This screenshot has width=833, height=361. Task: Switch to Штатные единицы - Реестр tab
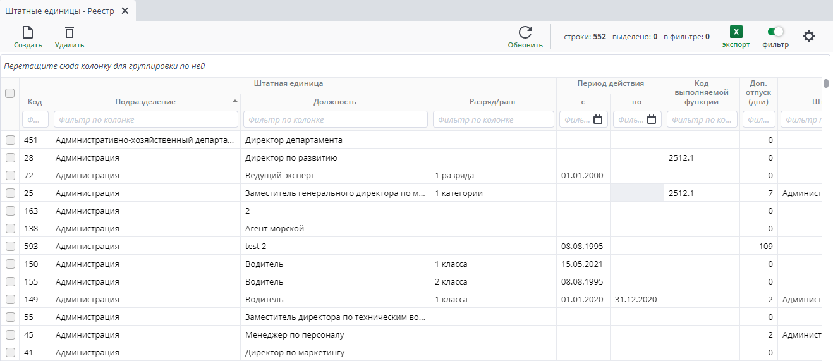coord(60,11)
